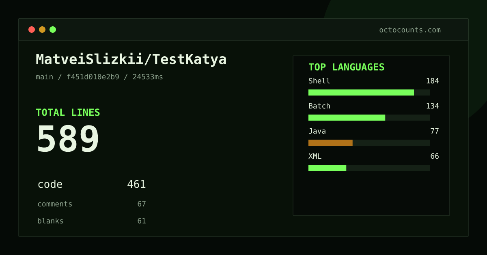Screen dimensions: 487x255
Task: Click the Java line count 77
Action: tap(435, 131)
